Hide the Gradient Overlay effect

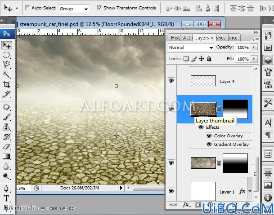209,144
